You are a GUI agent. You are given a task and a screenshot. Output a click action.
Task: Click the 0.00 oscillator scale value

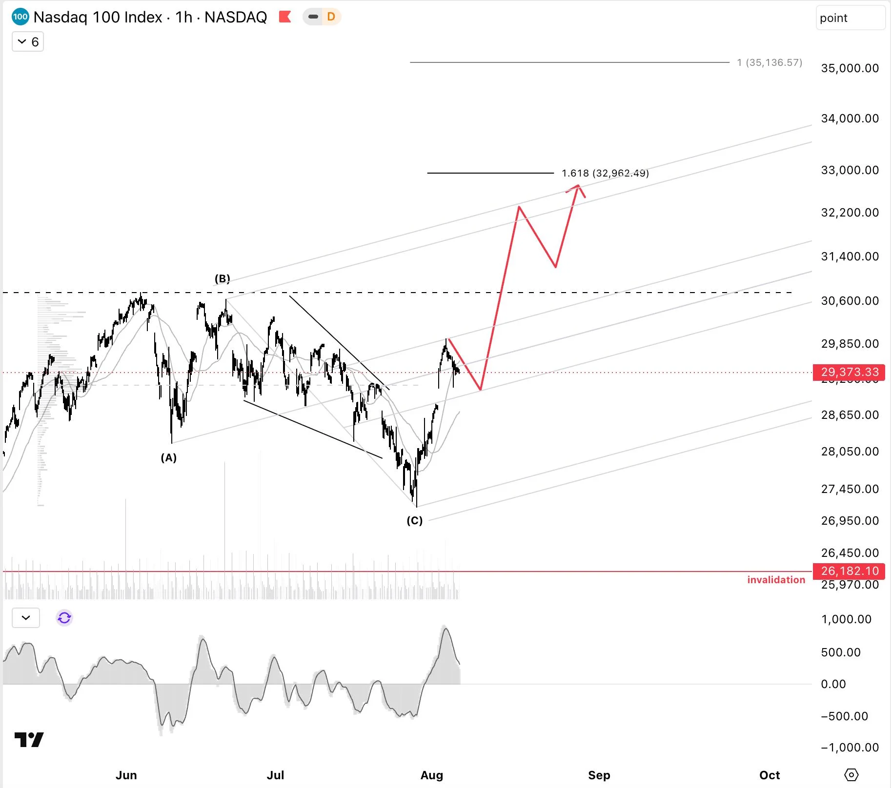[833, 684]
